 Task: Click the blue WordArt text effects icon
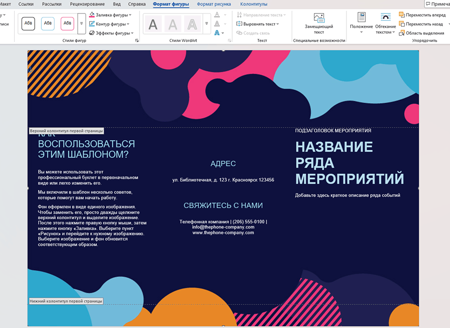click(217, 33)
